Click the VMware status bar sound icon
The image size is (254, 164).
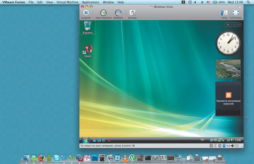coord(233,146)
